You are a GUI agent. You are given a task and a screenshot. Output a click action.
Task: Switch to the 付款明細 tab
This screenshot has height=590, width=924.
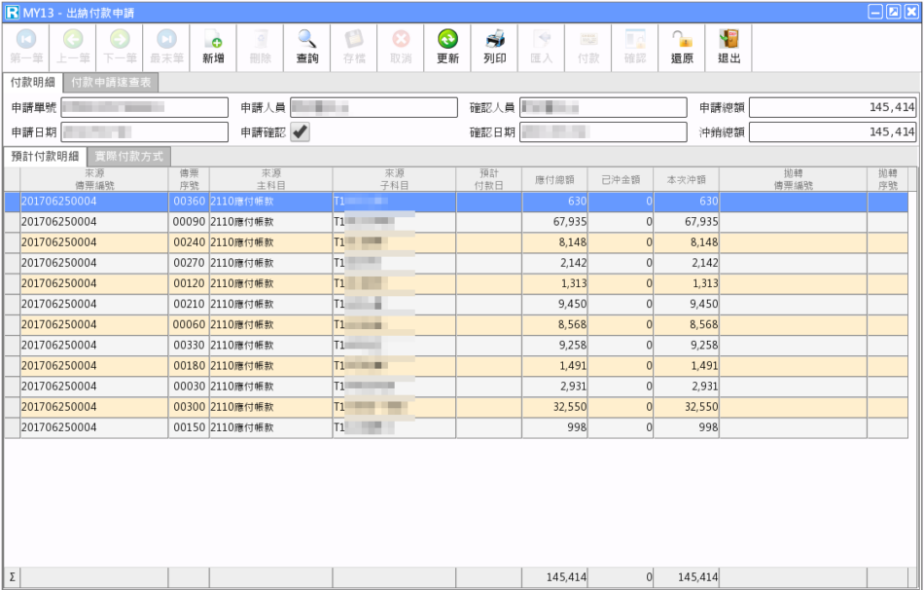[33, 82]
